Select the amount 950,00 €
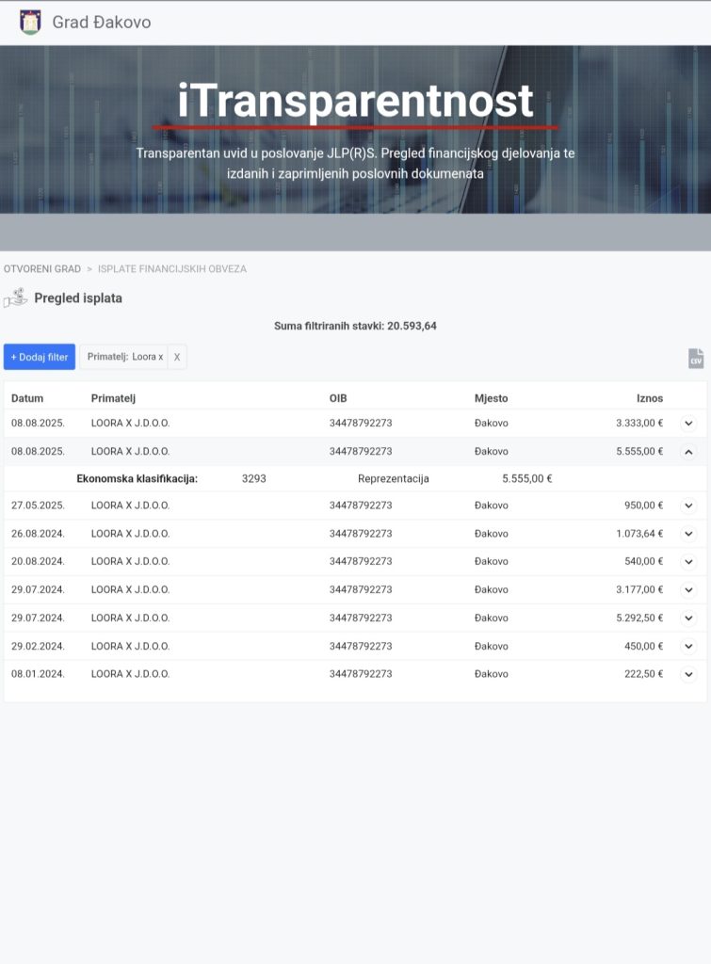 click(x=643, y=506)
